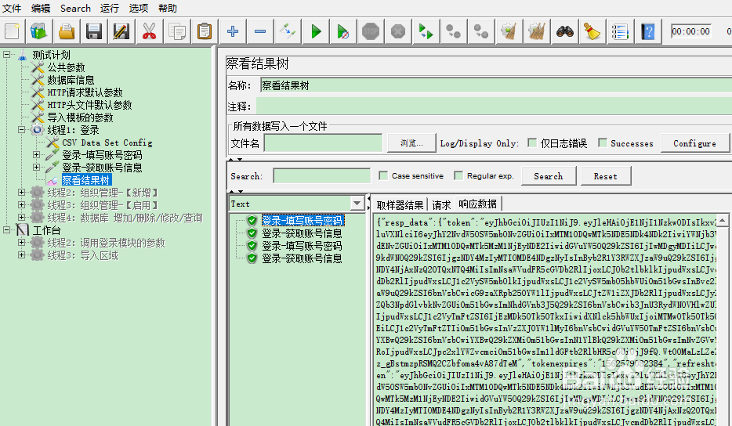Open the 选项 menu
732x426 pixels.
(138, 8)
